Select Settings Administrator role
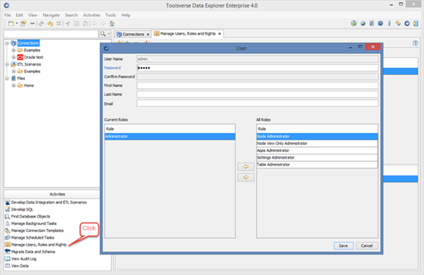This screenshot has height=275, width=424. point(317,157)
